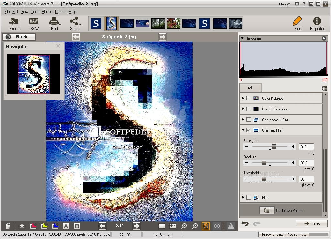Click the Threshold slider handle
331x239 pixels.
pos(263,179)
